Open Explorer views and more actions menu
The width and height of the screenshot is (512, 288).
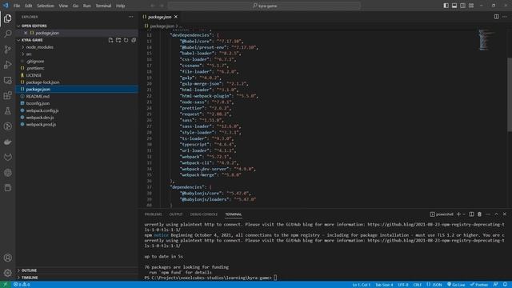point(131,17)
